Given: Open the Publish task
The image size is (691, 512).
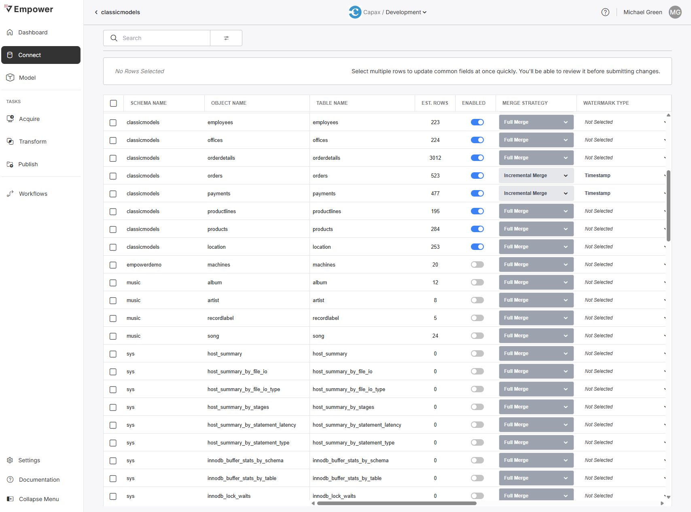Looking at the screenshot, I should (x=41, y=164).
